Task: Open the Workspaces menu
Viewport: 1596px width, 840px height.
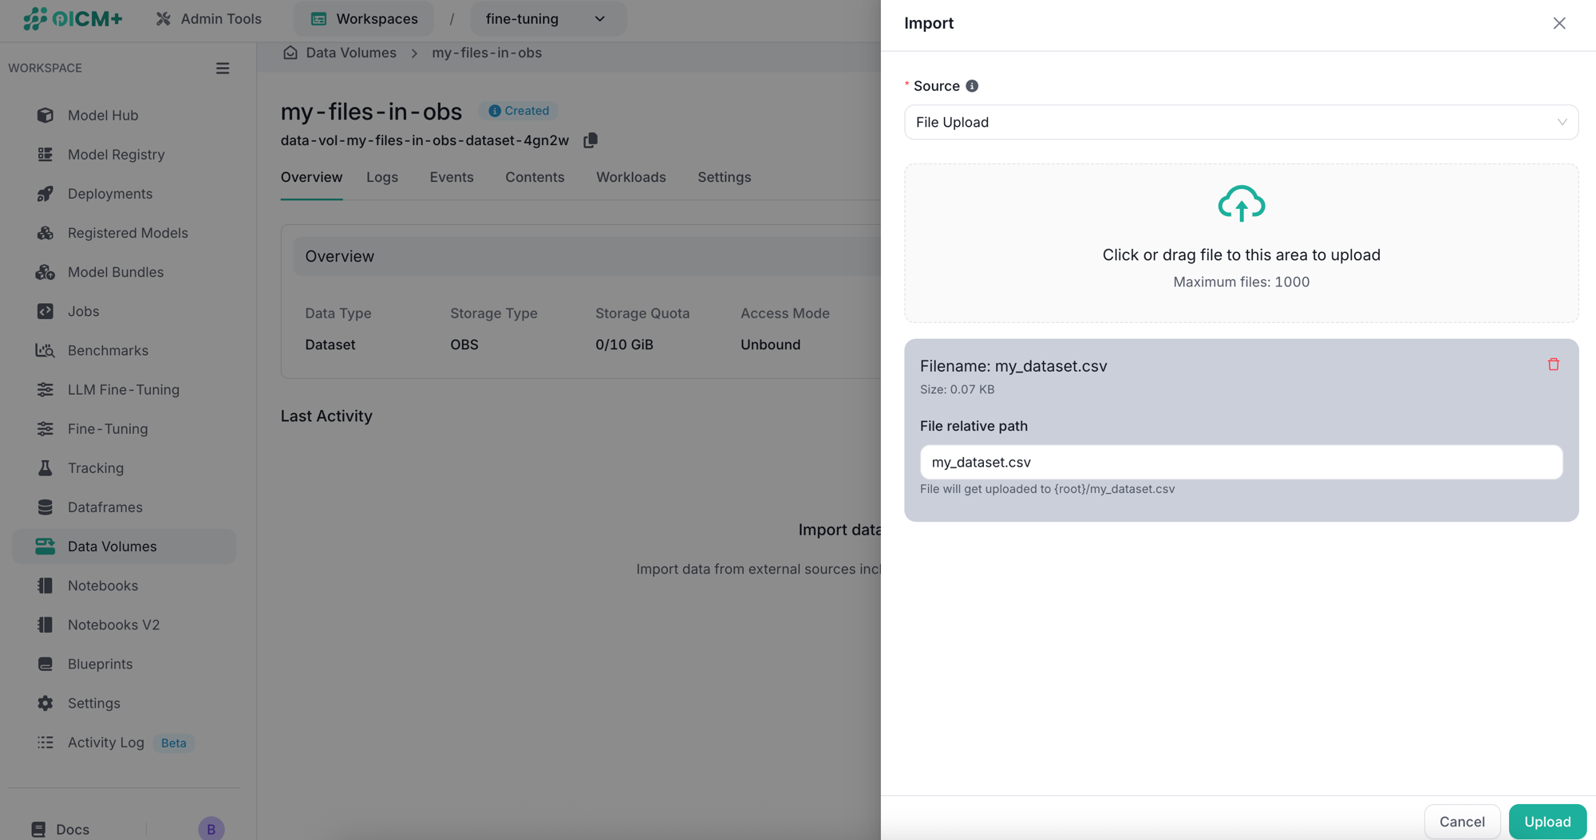Action: [364, 18]
